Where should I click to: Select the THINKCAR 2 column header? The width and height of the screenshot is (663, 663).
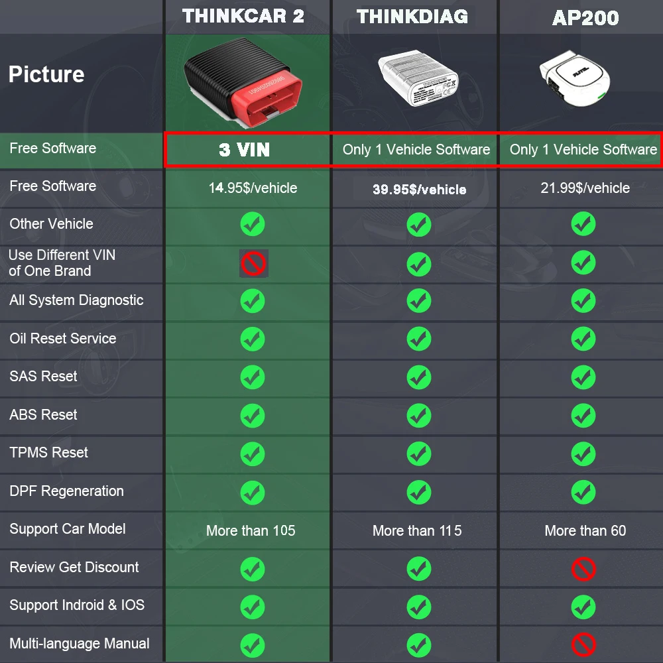[x=243, y=17]
